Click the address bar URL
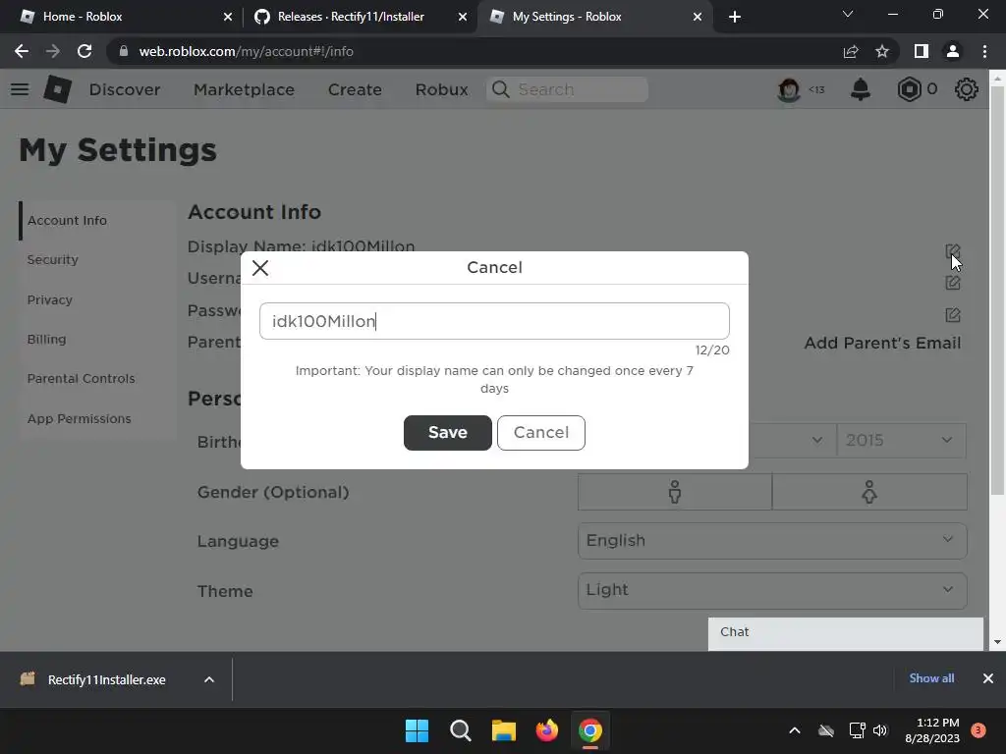The image size is (1006, 754). point(246,51)
